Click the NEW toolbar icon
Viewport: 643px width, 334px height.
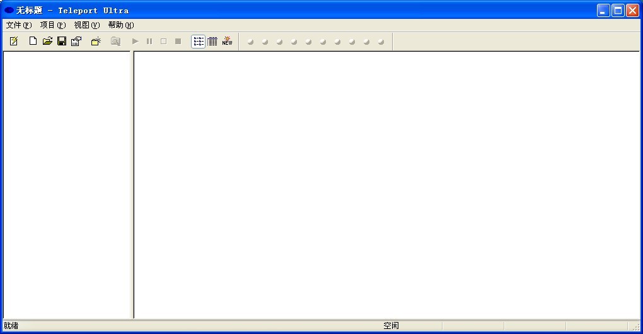[x=227, y=42]
